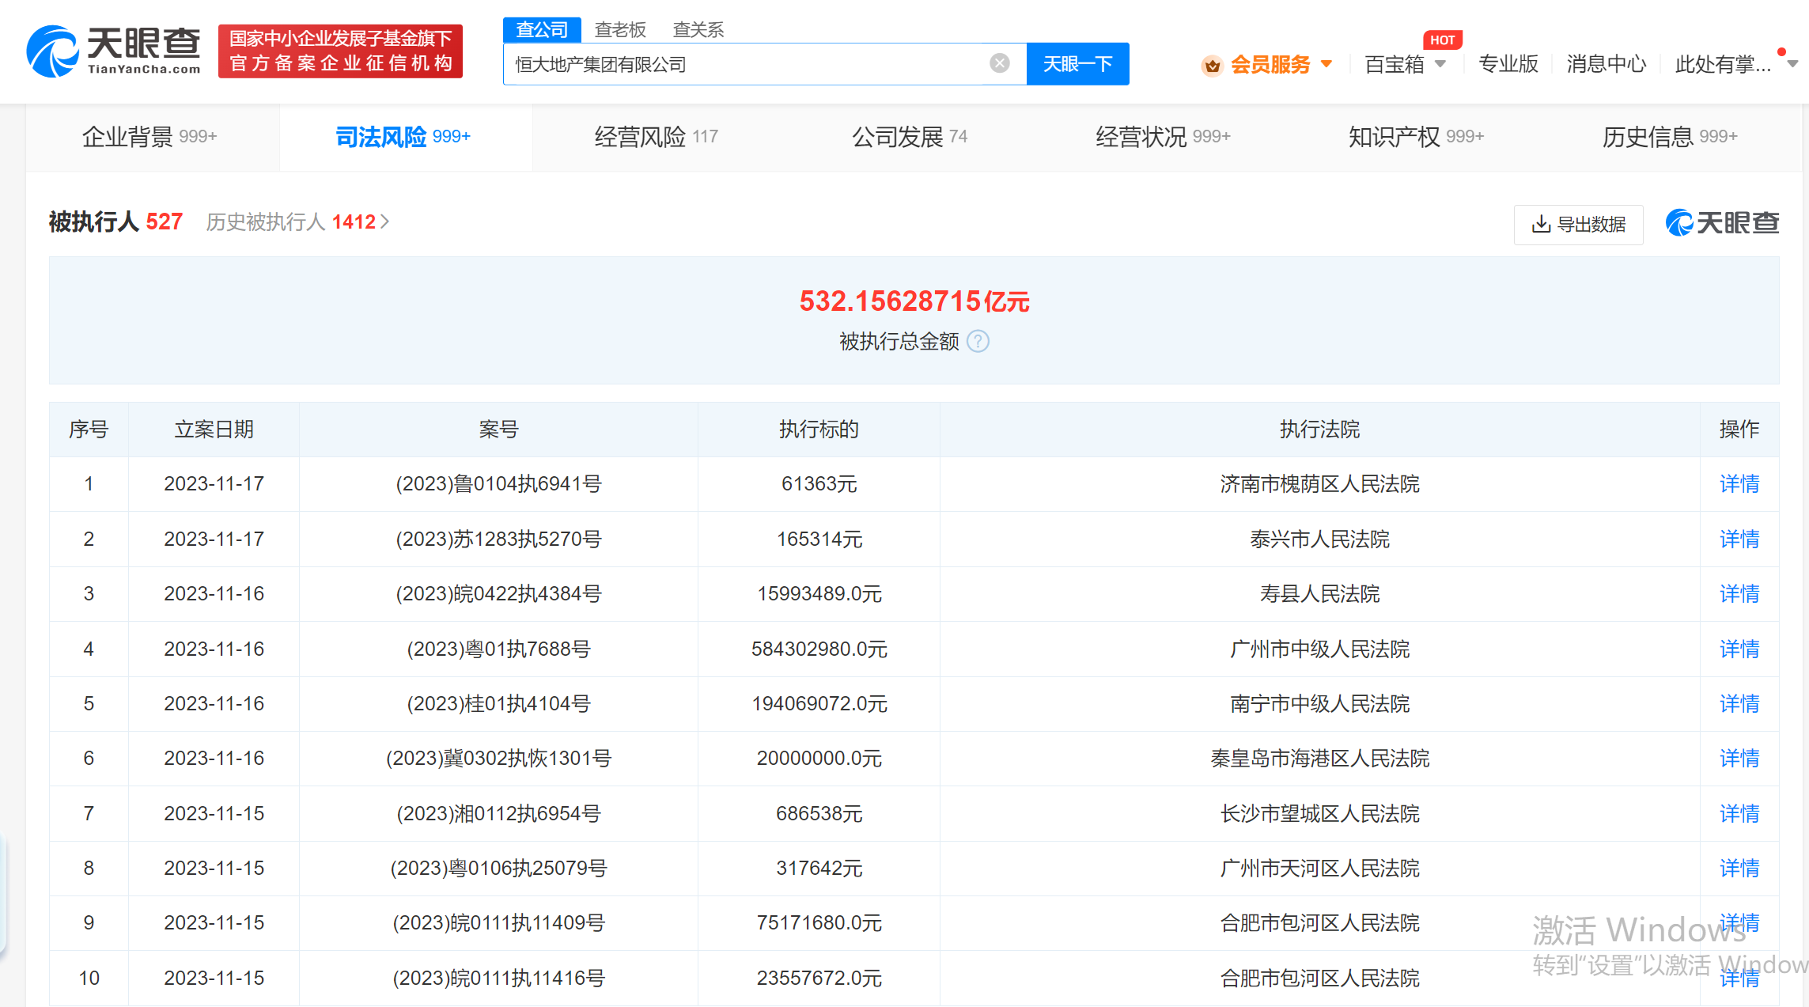The height and width of the screenshot is (1007, 1809).
Task: Open the 经营风险 tab
Action: coord(657,137)
